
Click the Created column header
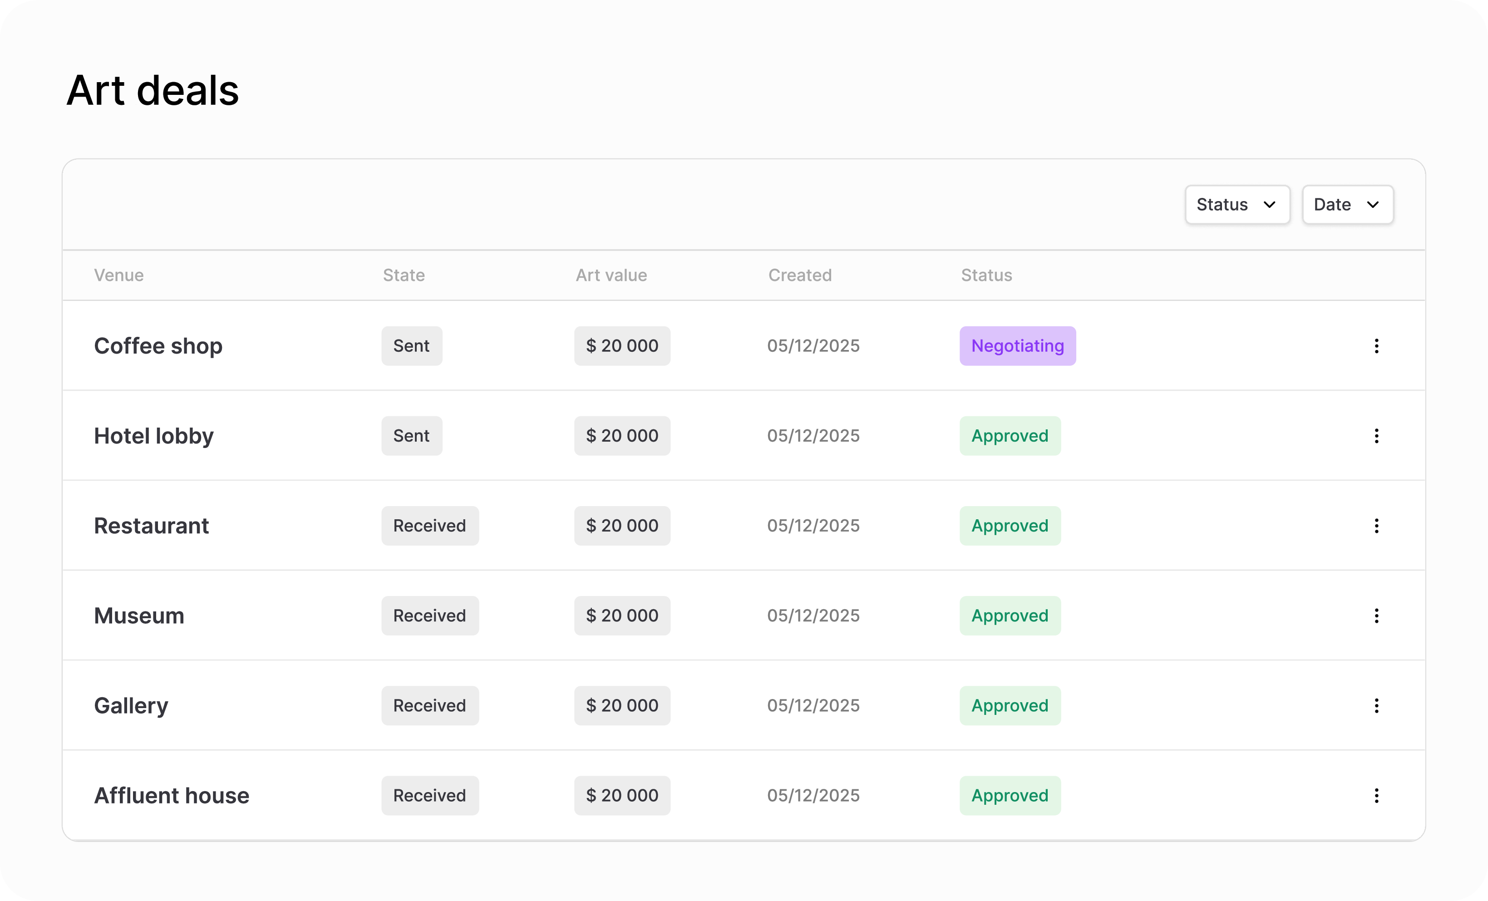(x=799, y=276)
